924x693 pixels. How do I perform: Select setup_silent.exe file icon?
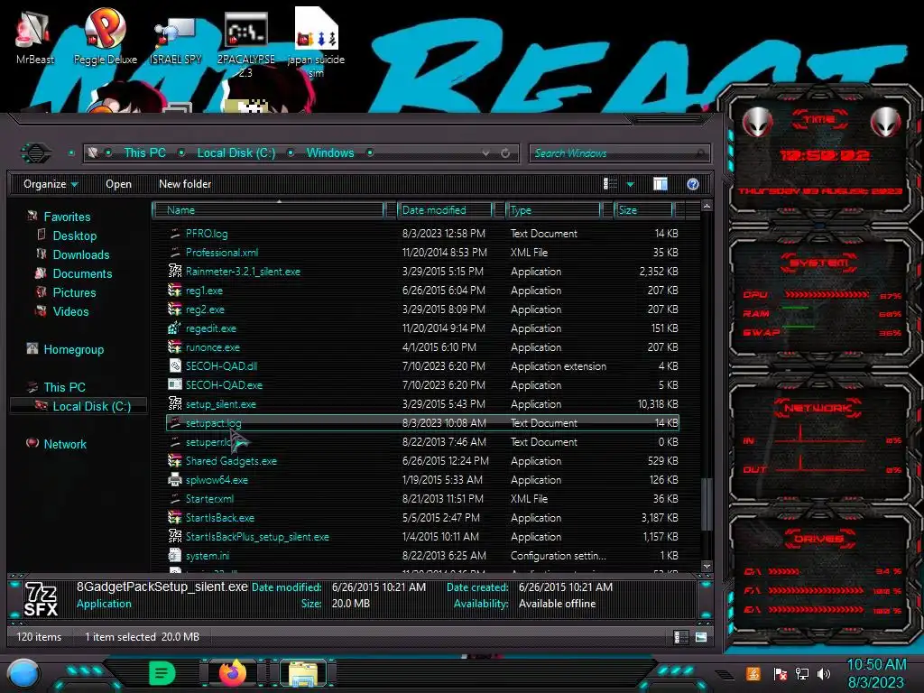pos(174,403)
